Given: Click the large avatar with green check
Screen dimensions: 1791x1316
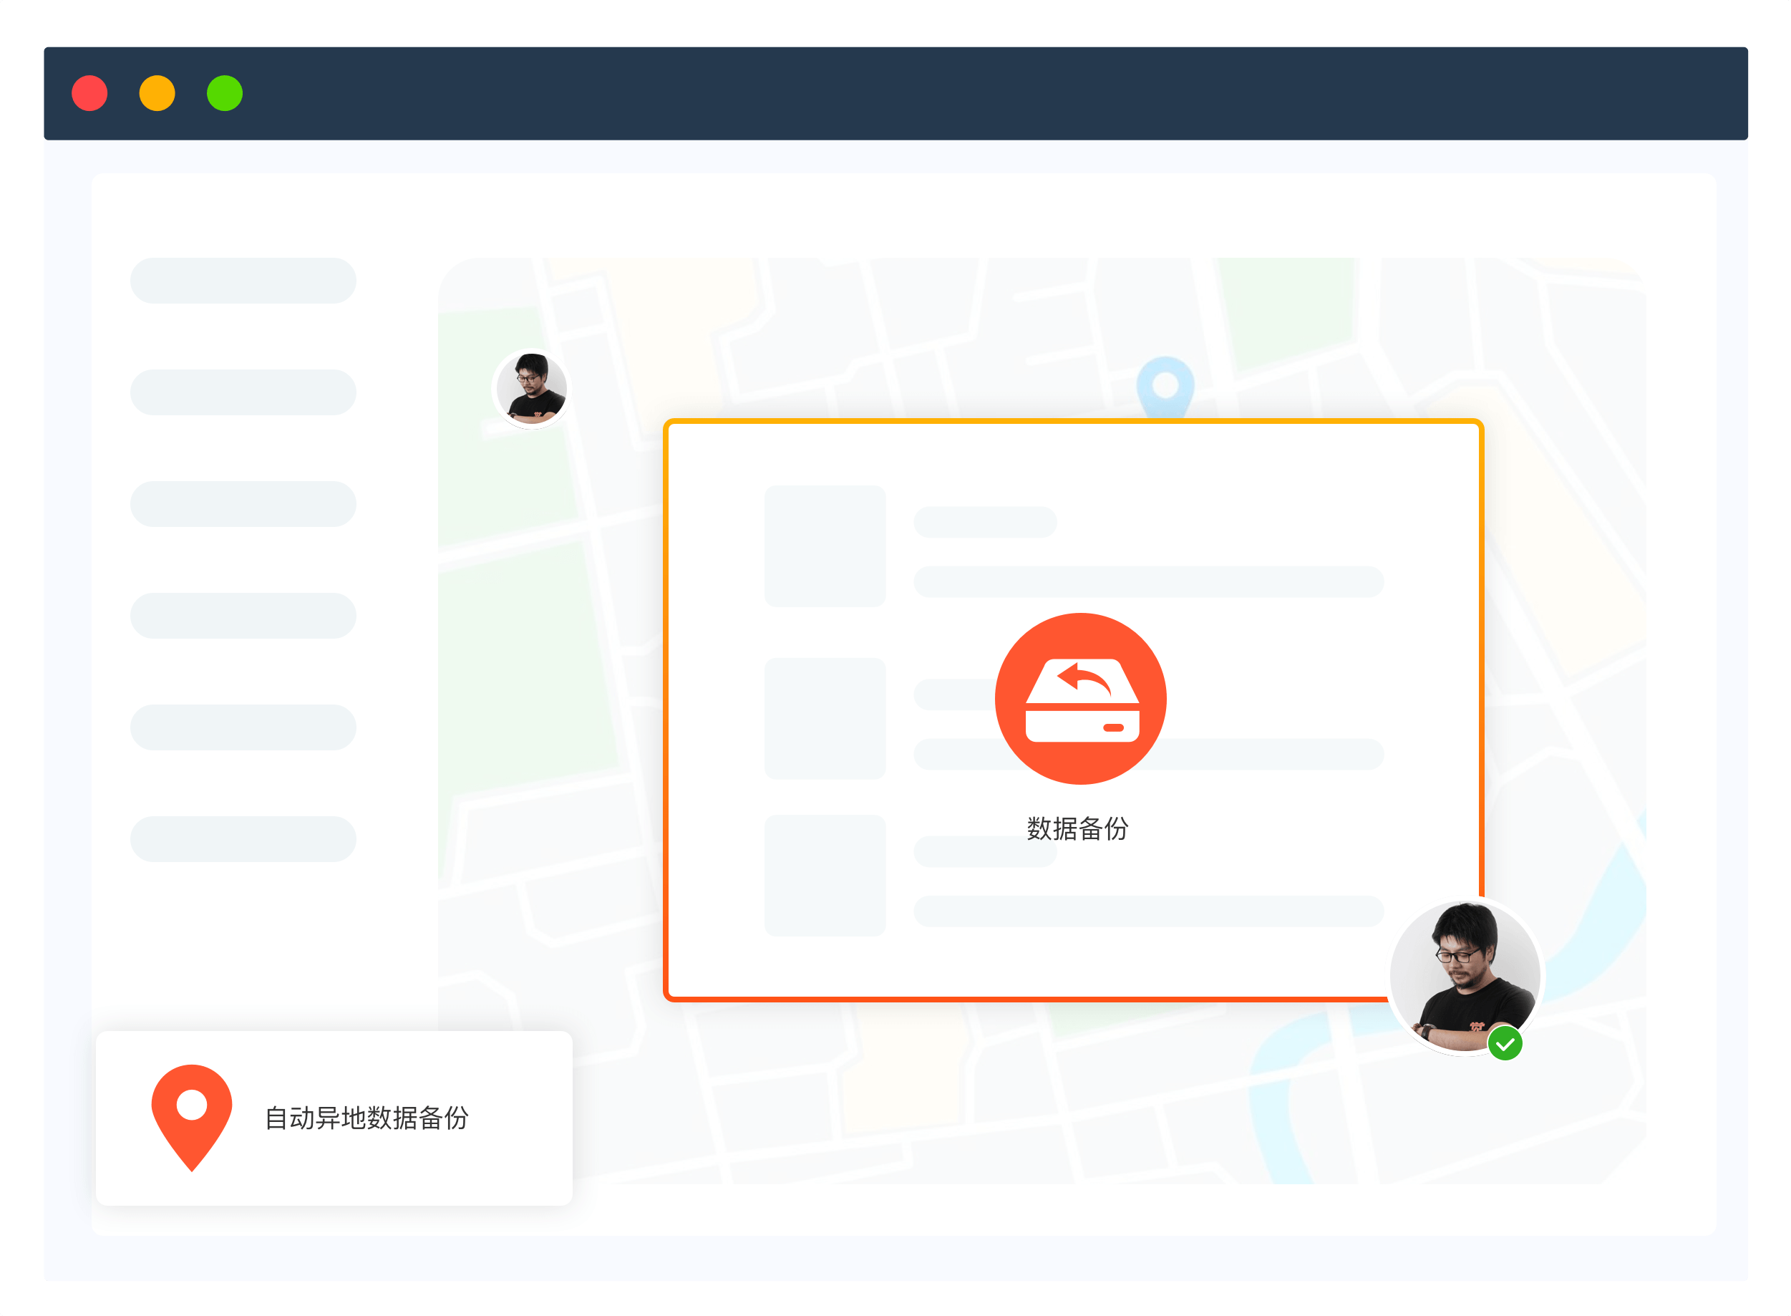Looking at the screenshot, I should (x=1464, y=975).
